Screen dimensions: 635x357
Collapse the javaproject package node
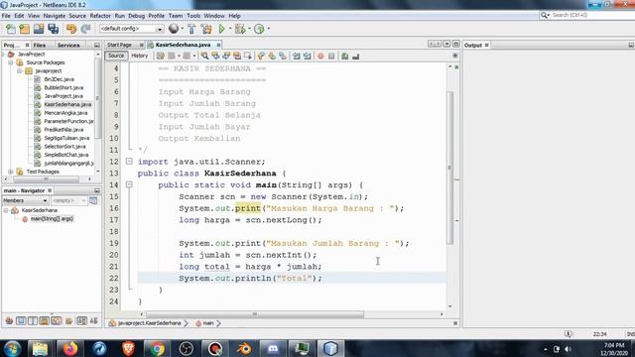pos(20,70)
